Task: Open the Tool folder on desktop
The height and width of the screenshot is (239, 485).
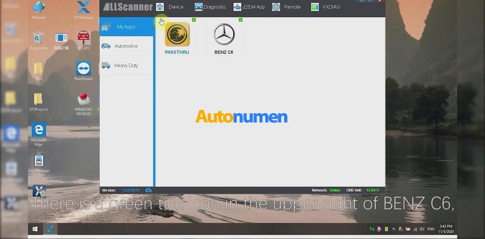Action: click(x=39, y=71)
